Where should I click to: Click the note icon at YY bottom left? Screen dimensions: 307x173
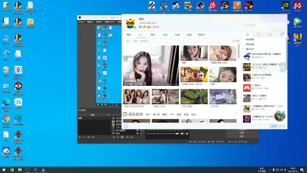tap(126, 126)
